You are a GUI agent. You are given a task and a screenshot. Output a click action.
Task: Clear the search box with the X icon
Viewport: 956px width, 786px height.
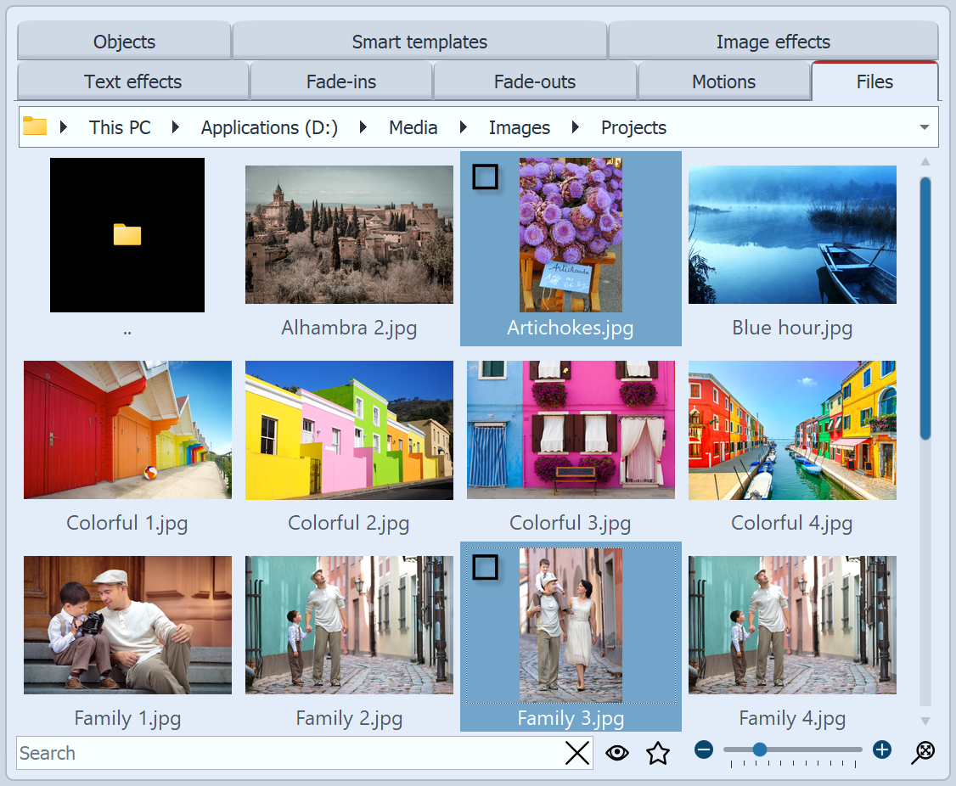point(576,753)
